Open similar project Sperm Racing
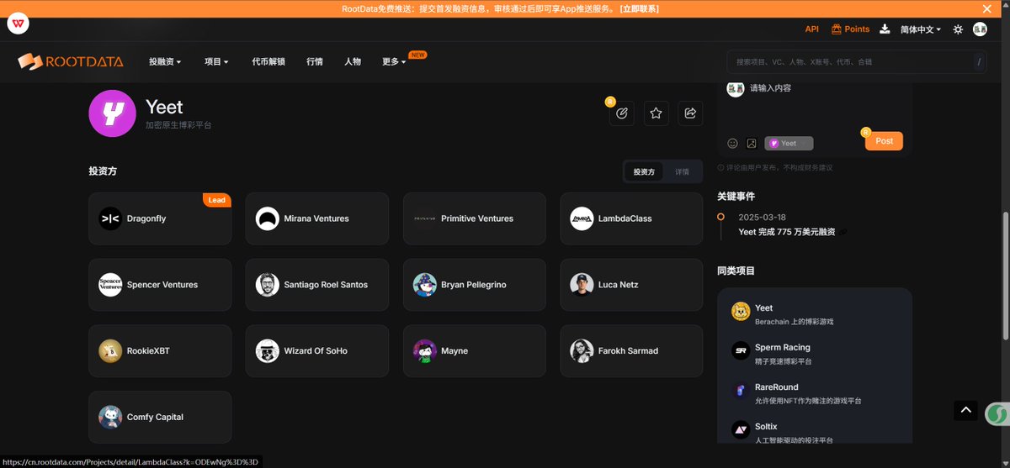 [782, 347]
